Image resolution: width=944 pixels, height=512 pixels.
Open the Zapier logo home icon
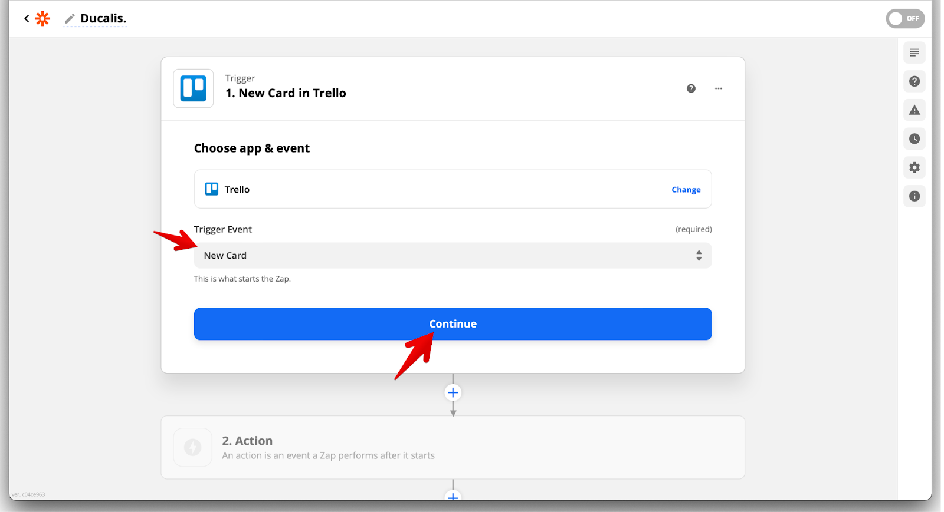(42, 19)
